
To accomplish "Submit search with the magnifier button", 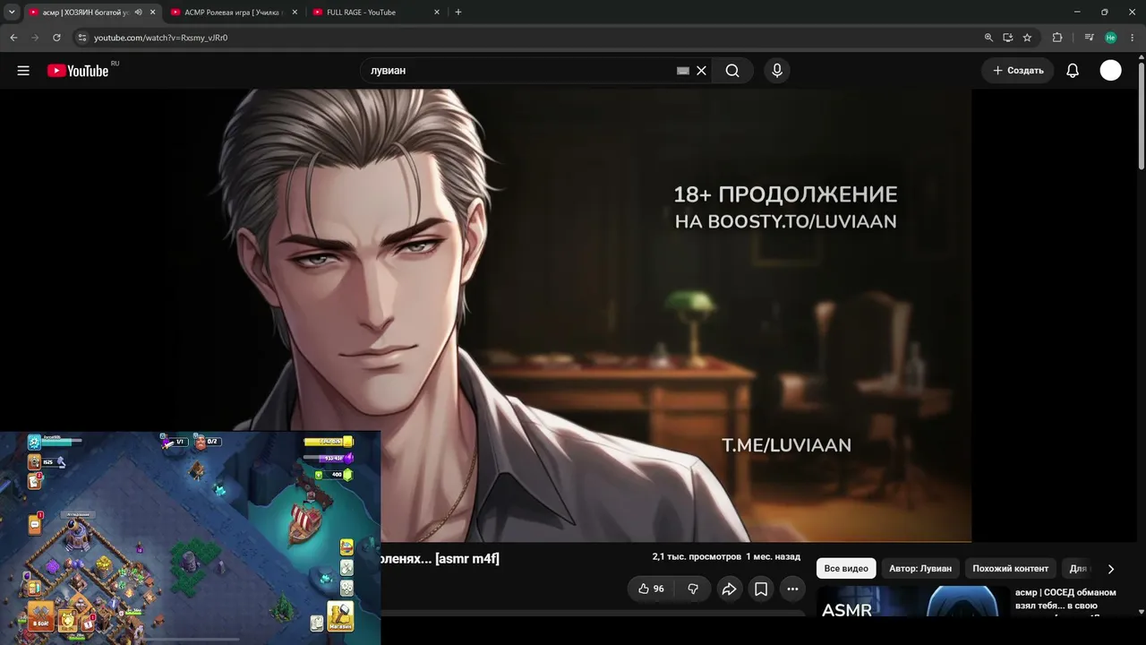I will coord(732,71).
